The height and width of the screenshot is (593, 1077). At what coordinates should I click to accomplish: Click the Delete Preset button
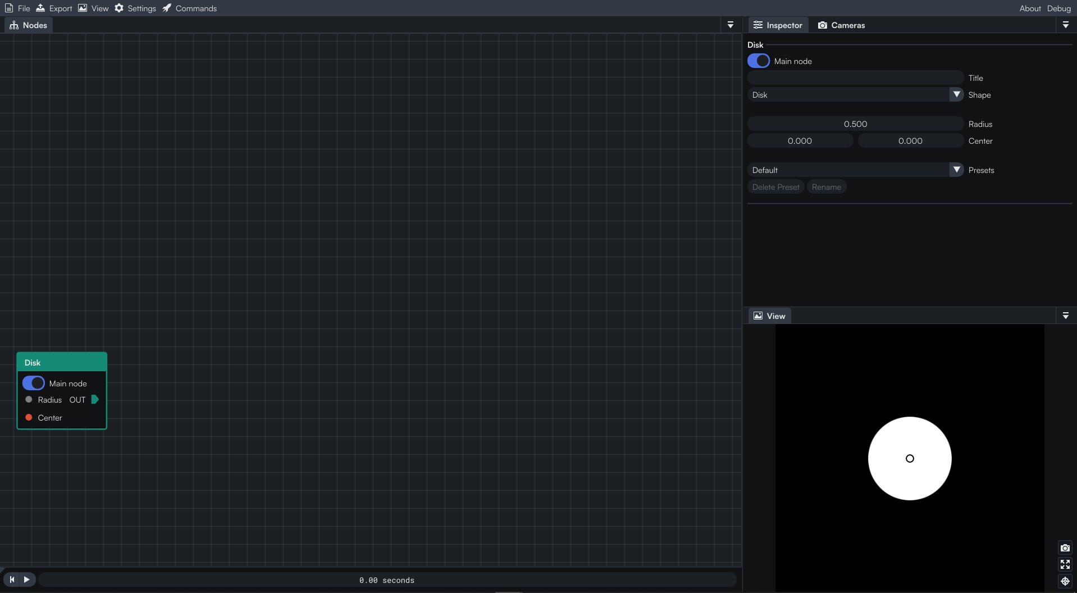tap(775, 187)
